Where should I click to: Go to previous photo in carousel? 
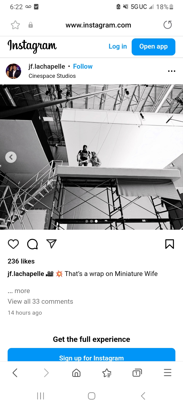pyautogui.click(x=11, y=157)
